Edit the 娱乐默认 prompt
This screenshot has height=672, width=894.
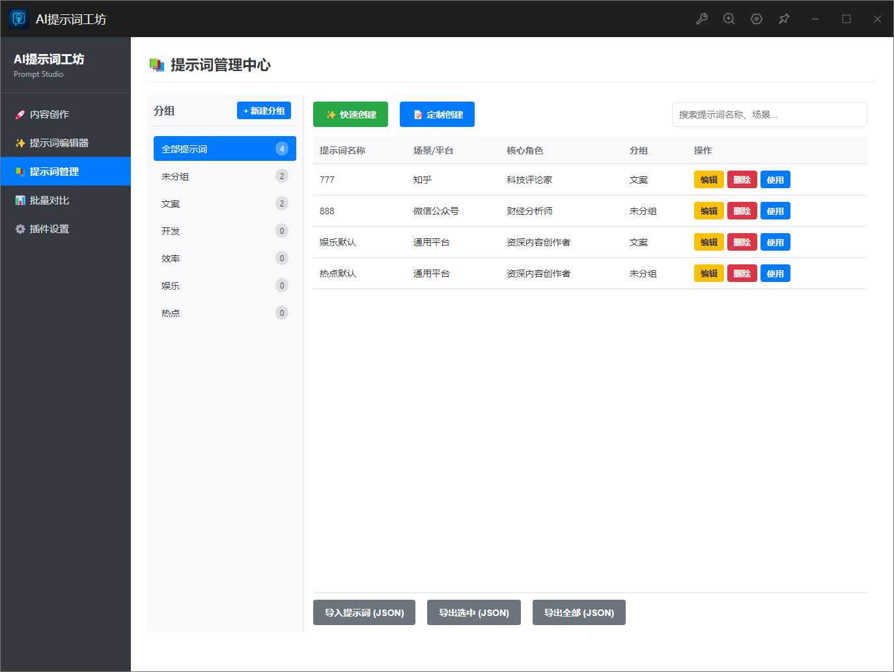708,242
